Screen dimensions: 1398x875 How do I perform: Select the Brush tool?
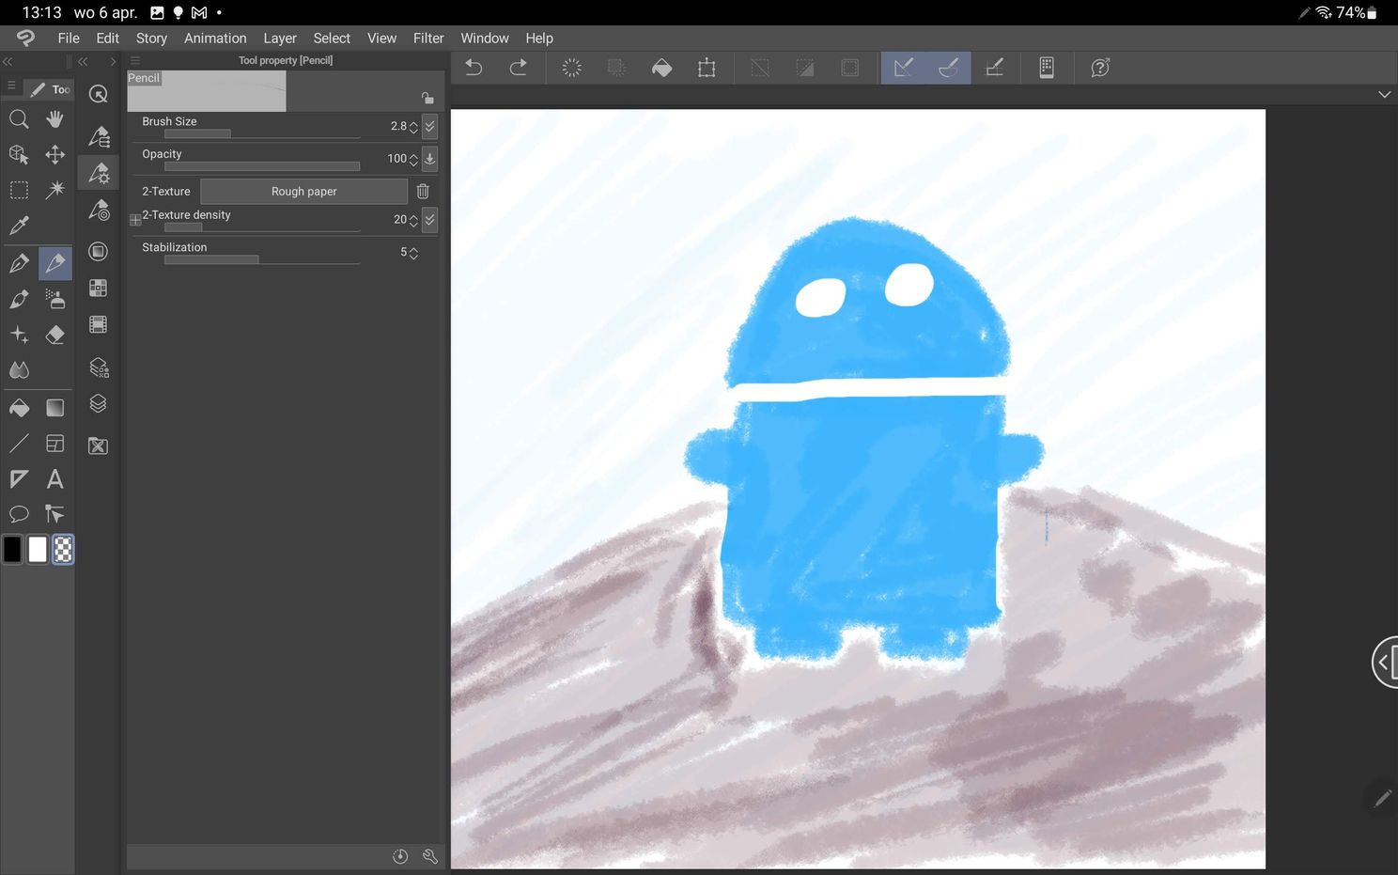19,300
